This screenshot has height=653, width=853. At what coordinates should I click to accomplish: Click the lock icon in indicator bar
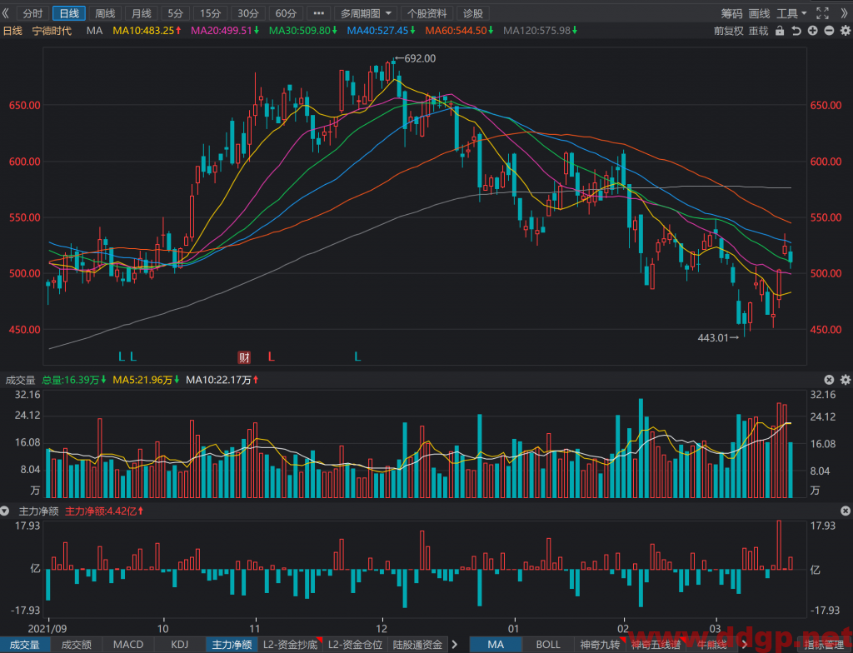tap(780, 31)
